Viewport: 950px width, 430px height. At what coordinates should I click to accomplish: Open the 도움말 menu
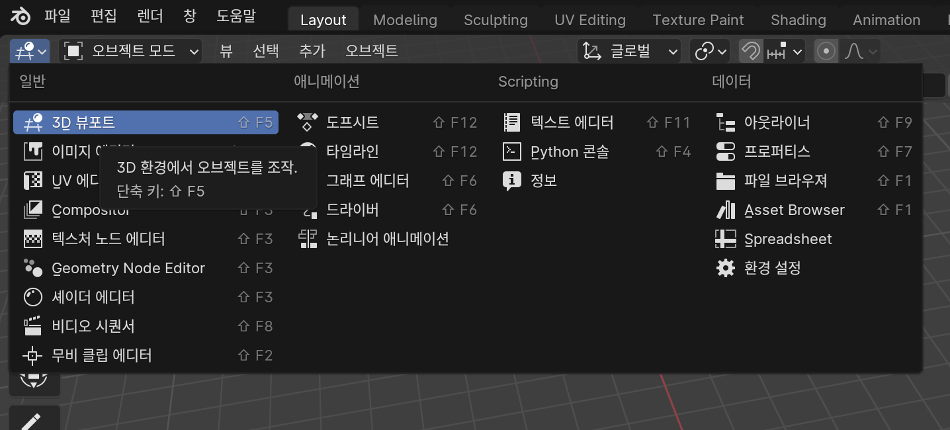click(x=236, y=17)
